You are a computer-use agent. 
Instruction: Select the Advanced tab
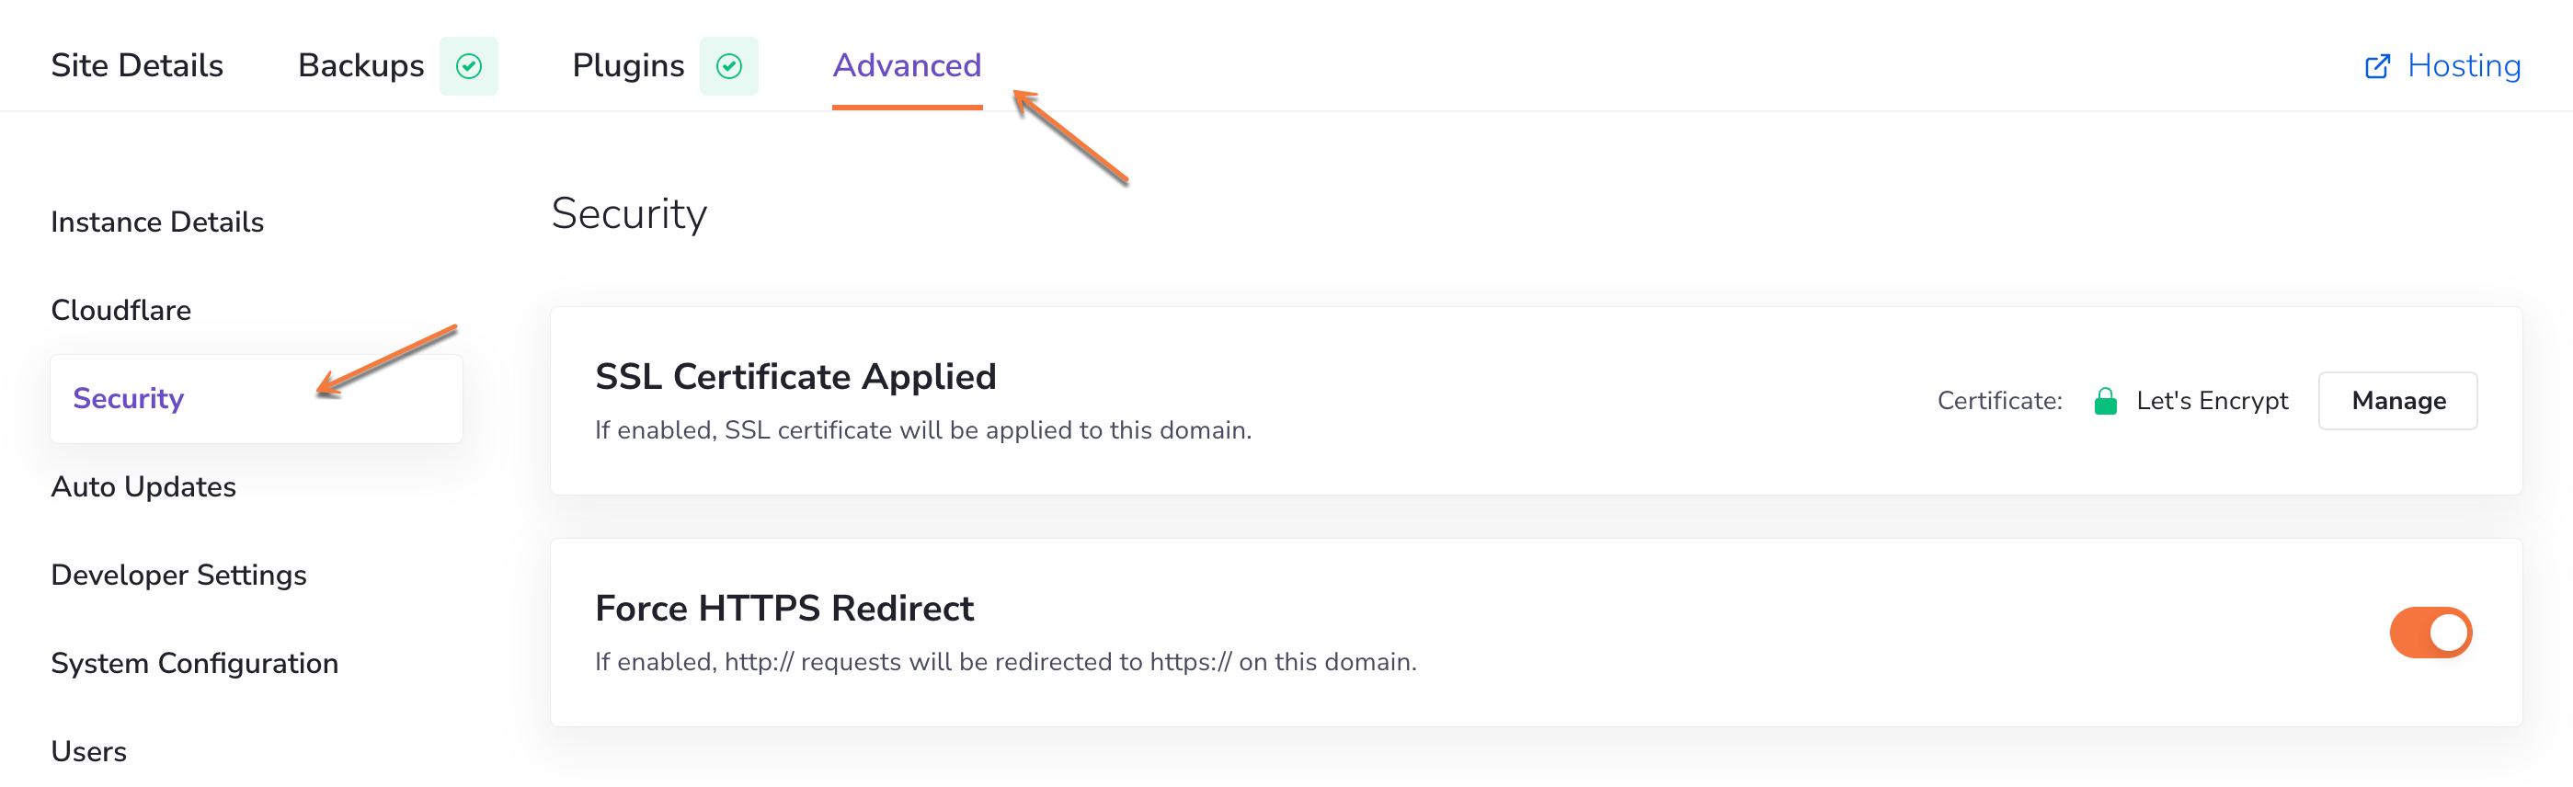coord(906,66)
